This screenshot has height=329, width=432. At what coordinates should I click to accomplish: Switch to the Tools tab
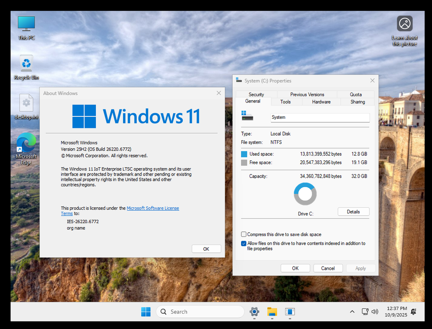tap(286, 102)
